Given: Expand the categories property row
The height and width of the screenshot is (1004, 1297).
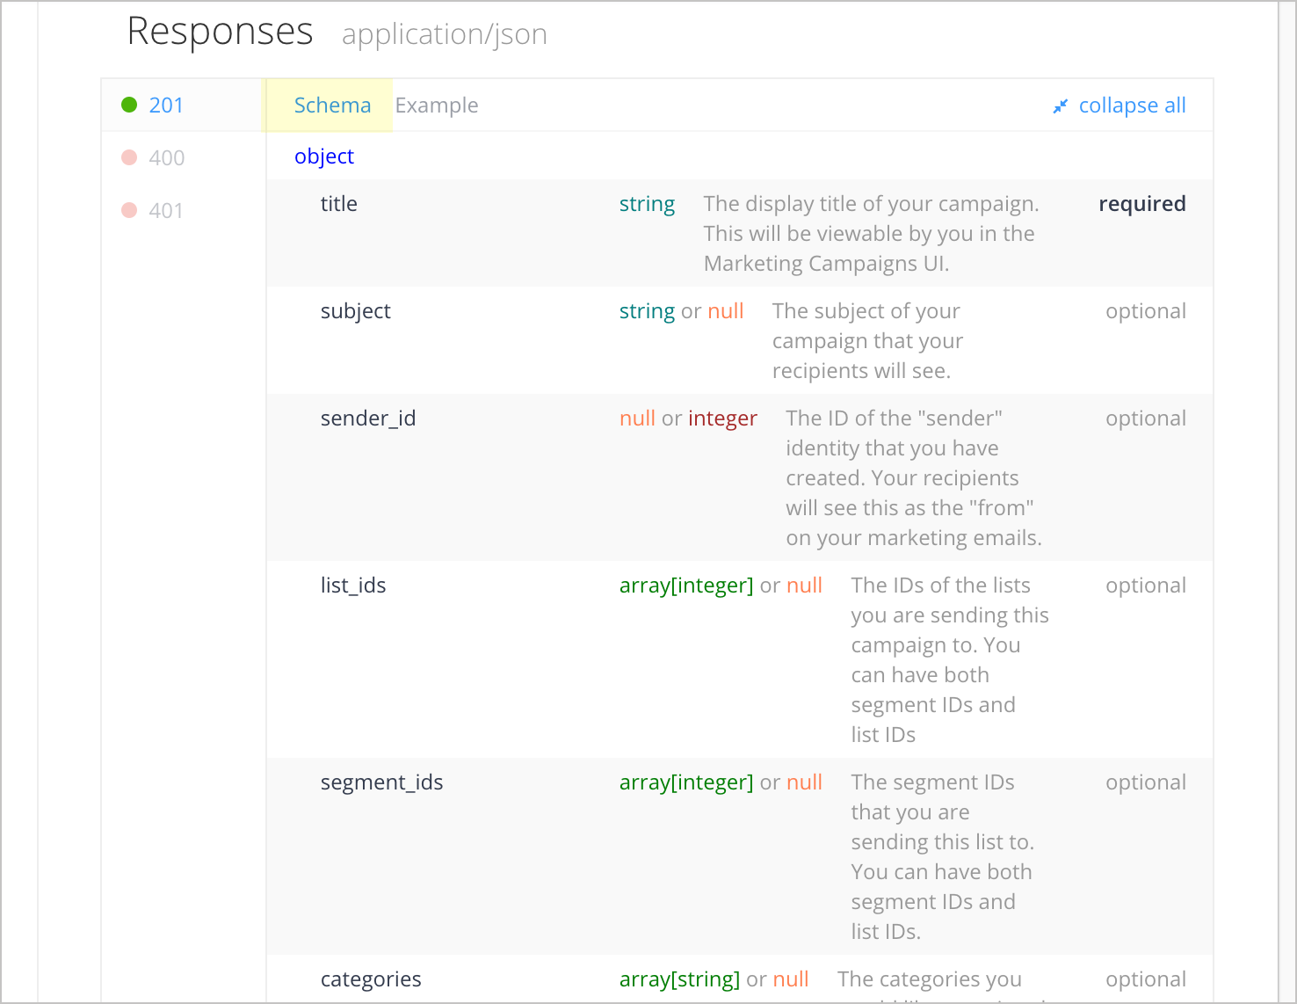Looking at the screenshot, I should 371,979.
